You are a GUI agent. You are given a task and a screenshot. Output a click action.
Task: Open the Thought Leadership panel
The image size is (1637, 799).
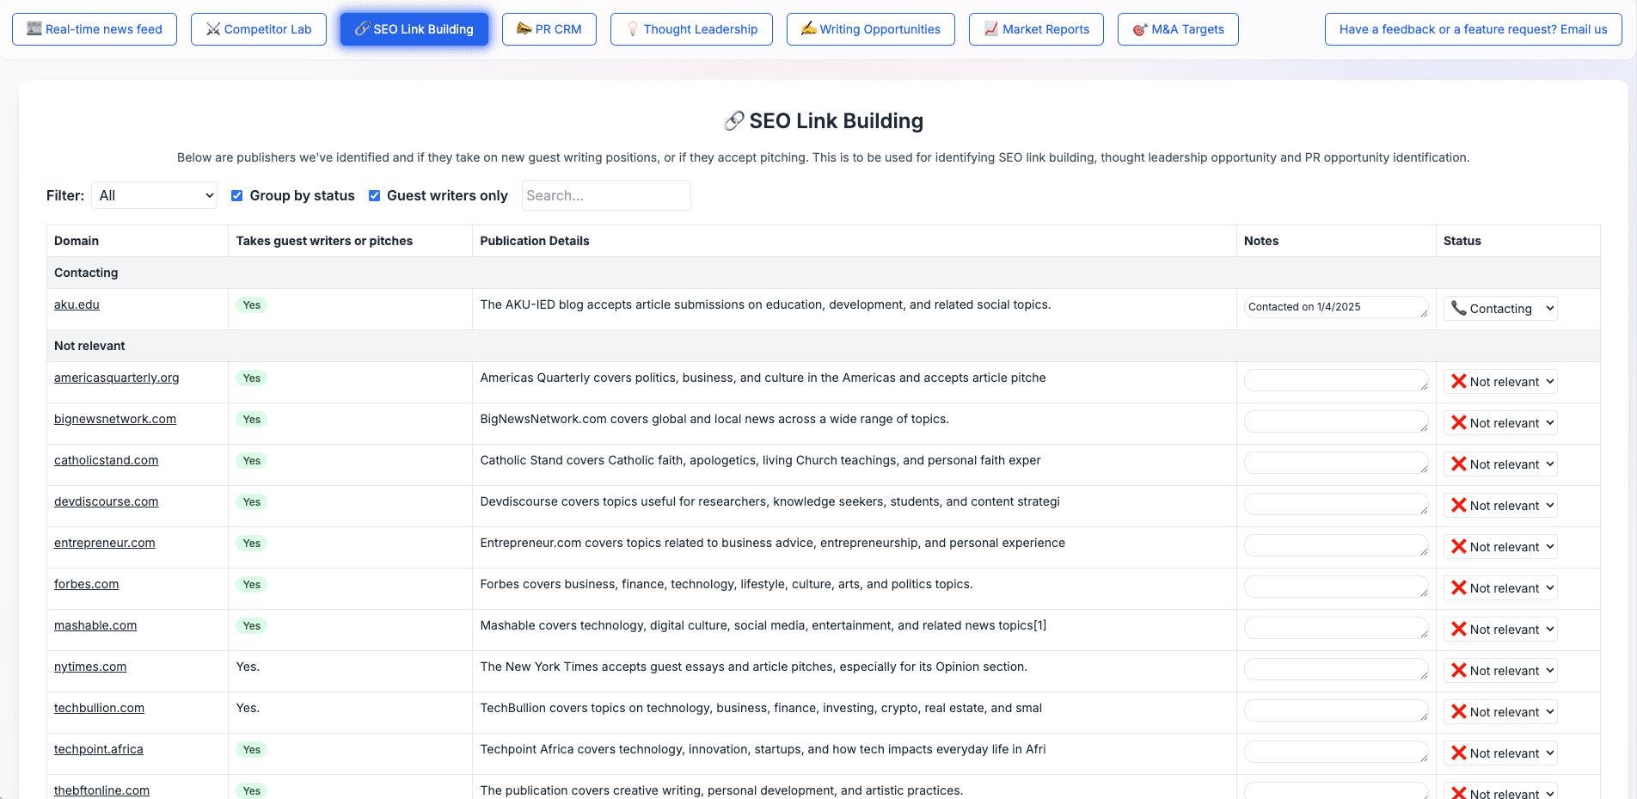pos(691,28)
